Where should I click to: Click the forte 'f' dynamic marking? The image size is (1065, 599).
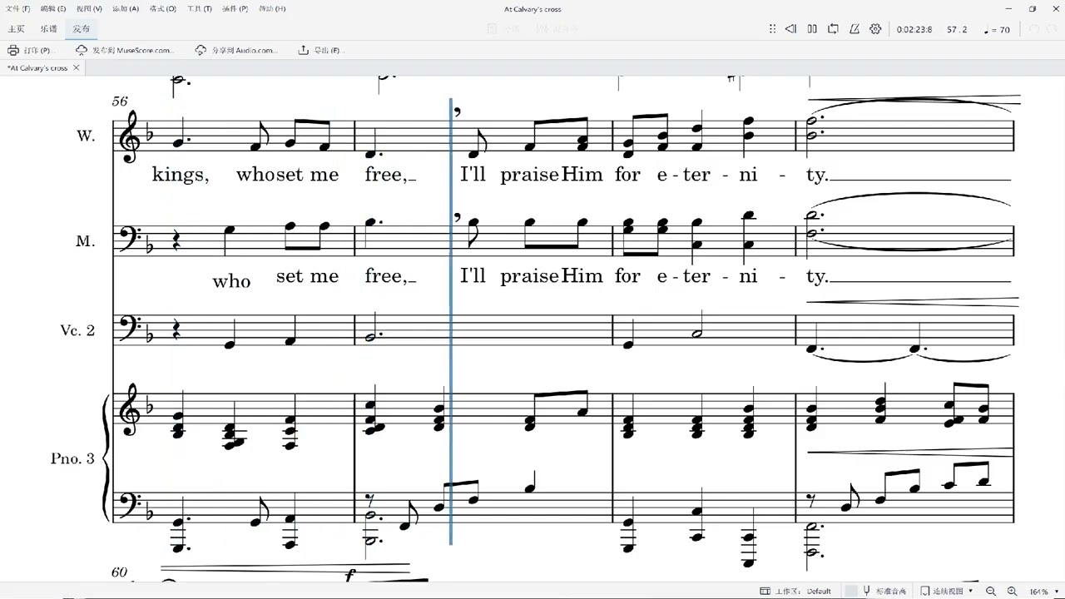(350, 575)
